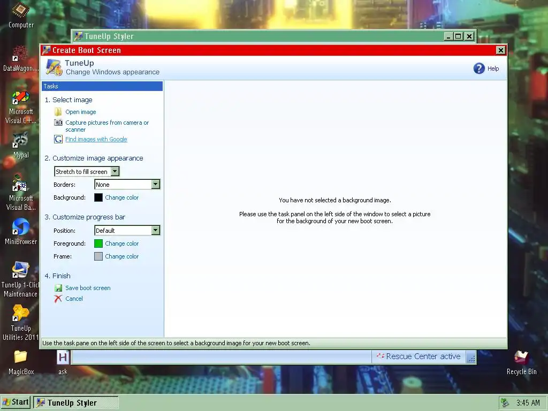Click the black Background color swatch
The image size is (548, 411).
pos(98,197)
